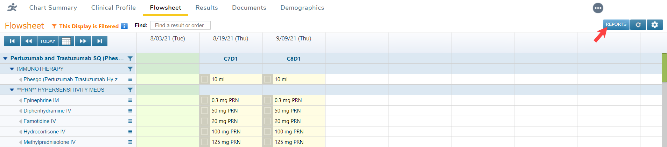Open flowsheet settings gear

(655, 25)
